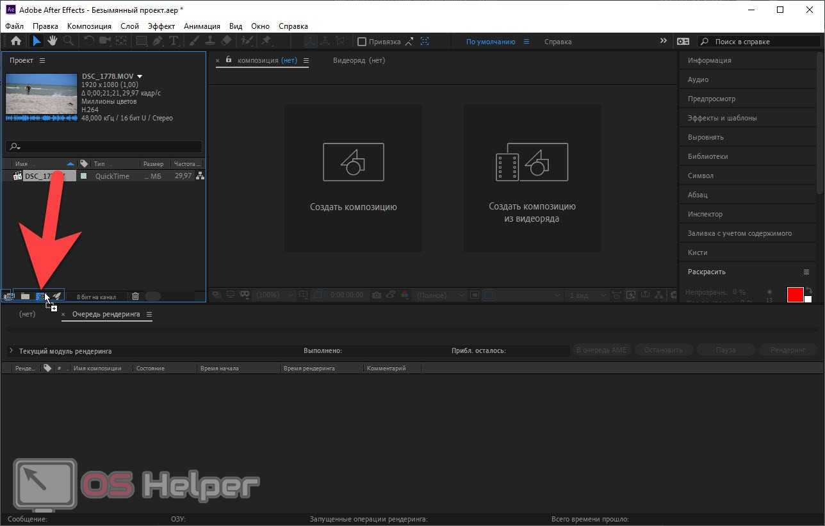Screen dimensions: 825x526
Task: Select the Zoom magnifier tool
Action: pos(68,41)
